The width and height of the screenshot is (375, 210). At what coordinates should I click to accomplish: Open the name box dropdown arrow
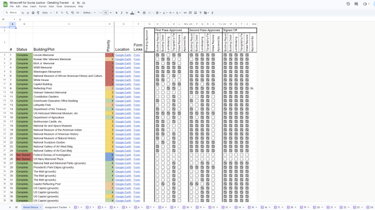point(15,19)
